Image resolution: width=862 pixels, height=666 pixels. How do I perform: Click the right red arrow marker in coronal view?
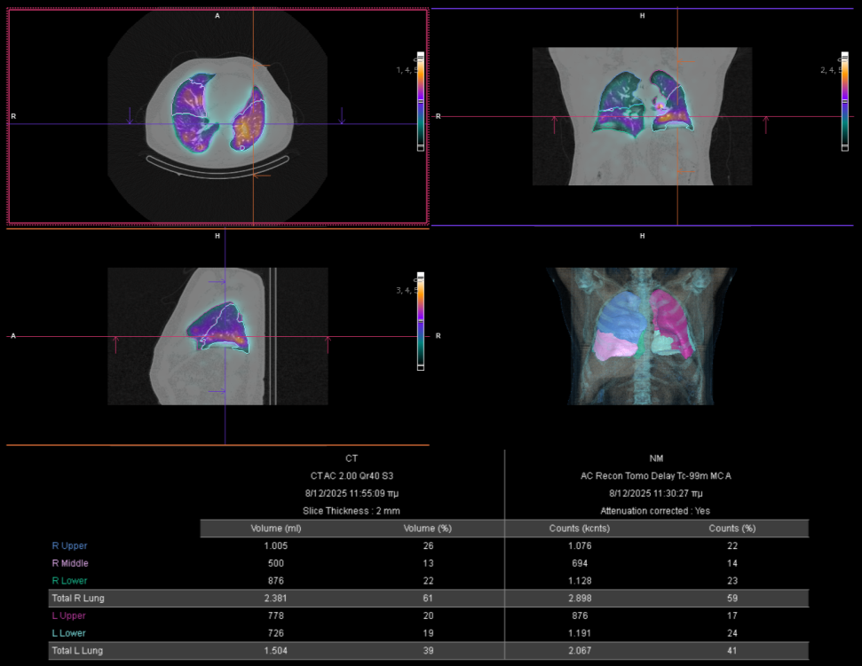(x=765, y=124)
